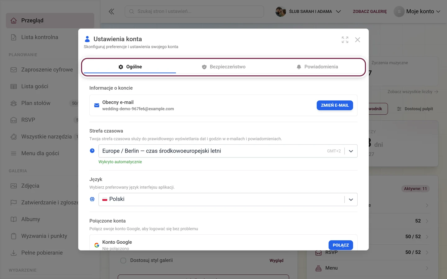Click the wedding couple avatar thumbnail

point(281,11)
